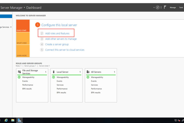
Task: Click Create a server group link
Action: [x=57, y=44]
